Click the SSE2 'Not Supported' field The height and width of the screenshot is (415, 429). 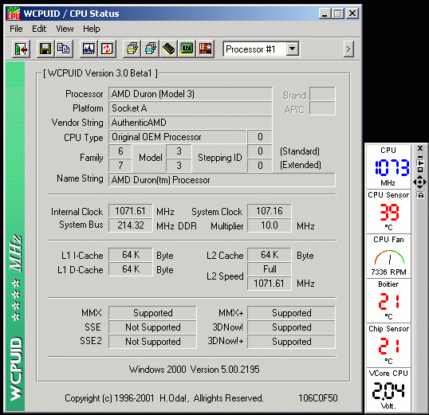[152, 342]
